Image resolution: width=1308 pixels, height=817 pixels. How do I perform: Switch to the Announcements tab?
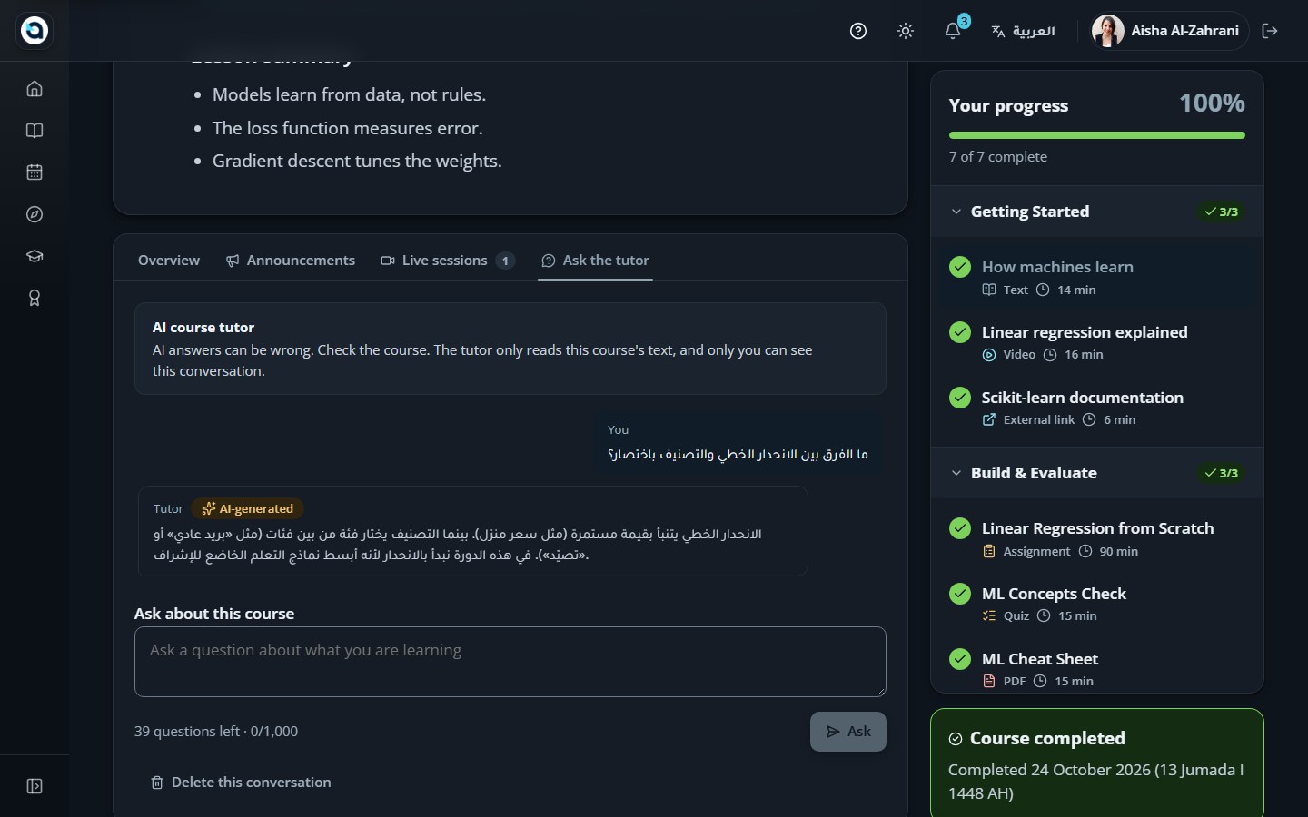(291, 261)
